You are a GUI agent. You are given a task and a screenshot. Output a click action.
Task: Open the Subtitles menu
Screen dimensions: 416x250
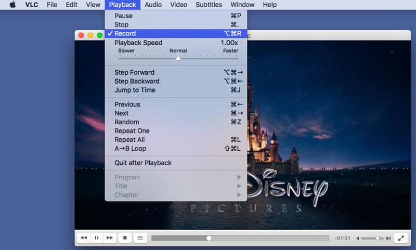pos(209,5)
